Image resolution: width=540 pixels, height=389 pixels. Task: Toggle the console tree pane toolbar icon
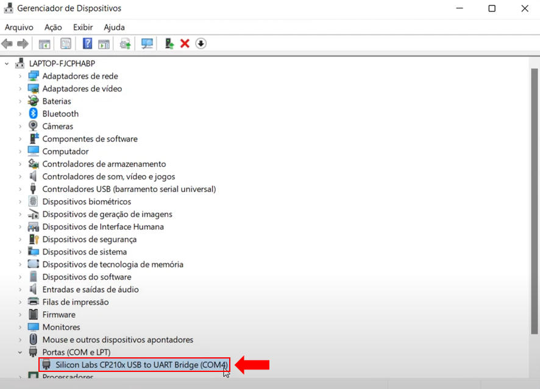coord(44,44)
